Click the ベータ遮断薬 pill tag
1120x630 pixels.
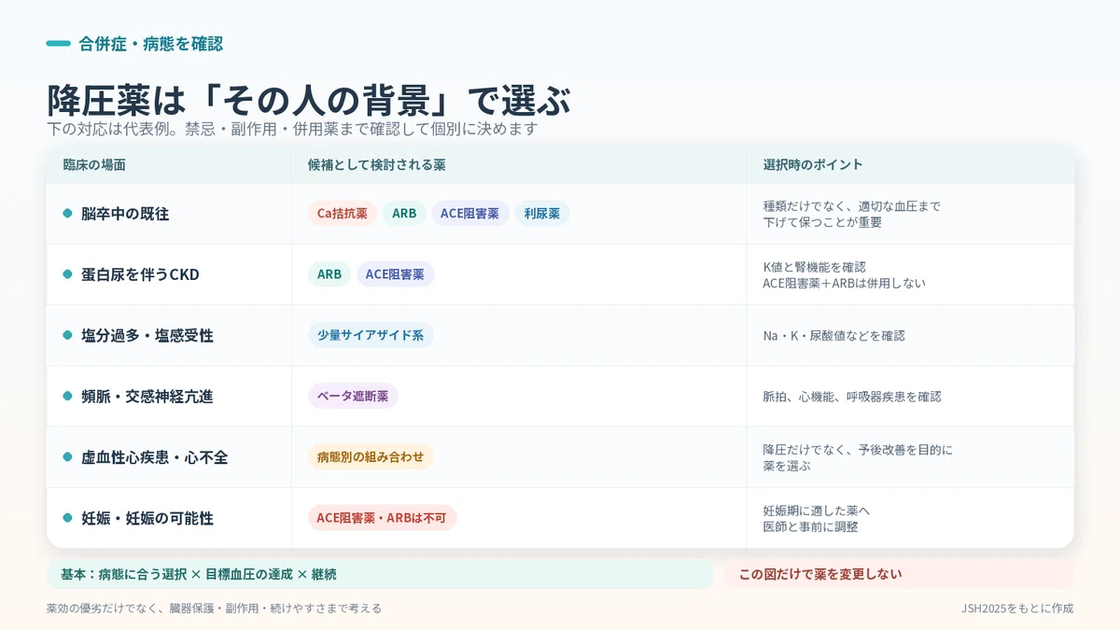pos(353,396)
